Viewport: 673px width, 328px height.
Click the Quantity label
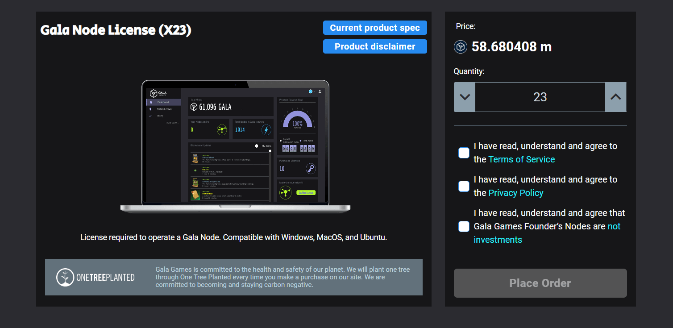tap(469, 71)
